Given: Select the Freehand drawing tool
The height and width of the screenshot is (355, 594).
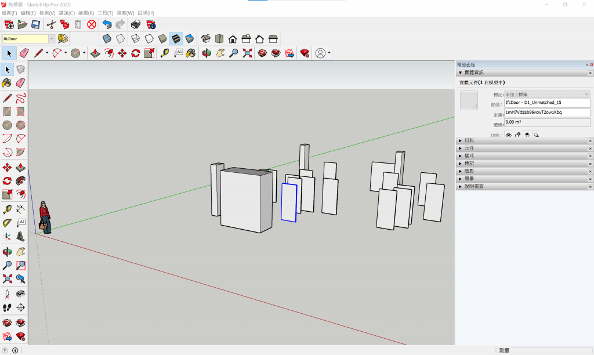Looking at the screenshot, I should (20, 98).
